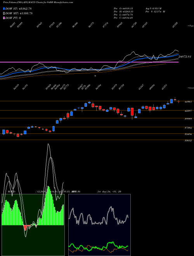This screenshot has width=194, height=256.
Task: Click the '(14 day) 24, +31, -20' ADX text
Action: tap(109, 192)
